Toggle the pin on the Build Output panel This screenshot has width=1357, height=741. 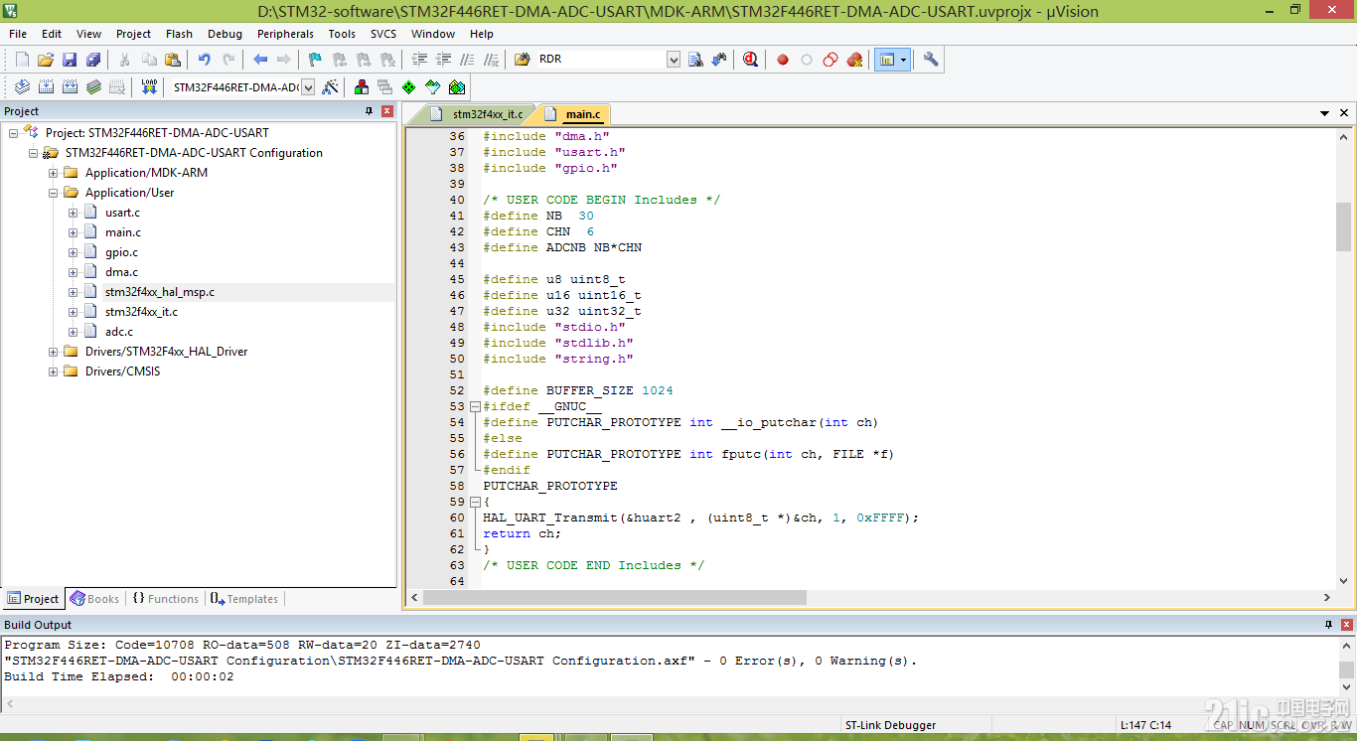pos(1329,625)
